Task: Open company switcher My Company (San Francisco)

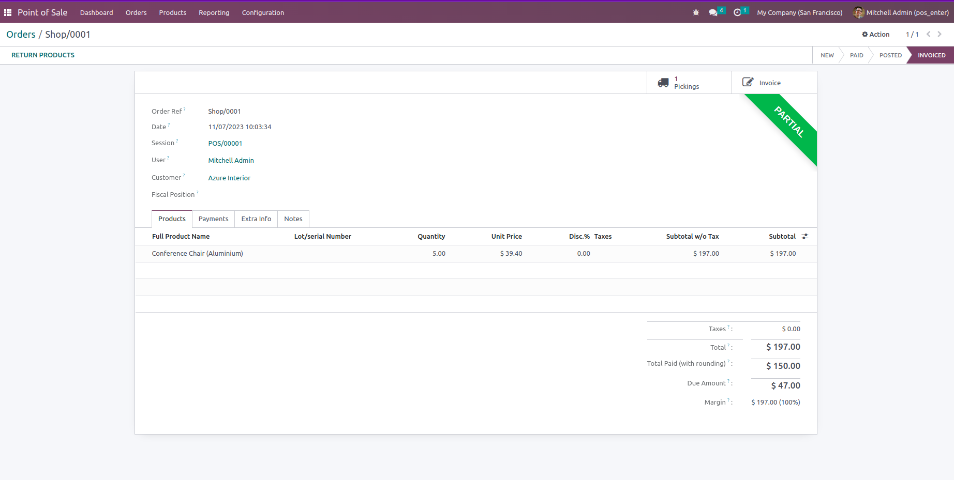Action: click(x=800, y=12)
